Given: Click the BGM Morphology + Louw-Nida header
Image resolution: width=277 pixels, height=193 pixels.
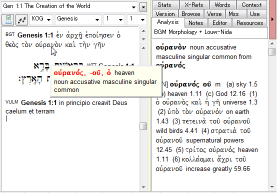Looking at the screenshot, I should [209, 32].
